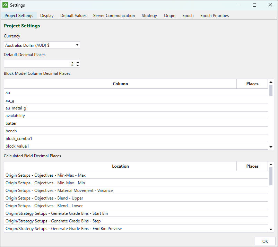Screen dimensions: 278x247
Task: Decrease Default Decimal Places with down arrow
Action: (x=78, y=65)
